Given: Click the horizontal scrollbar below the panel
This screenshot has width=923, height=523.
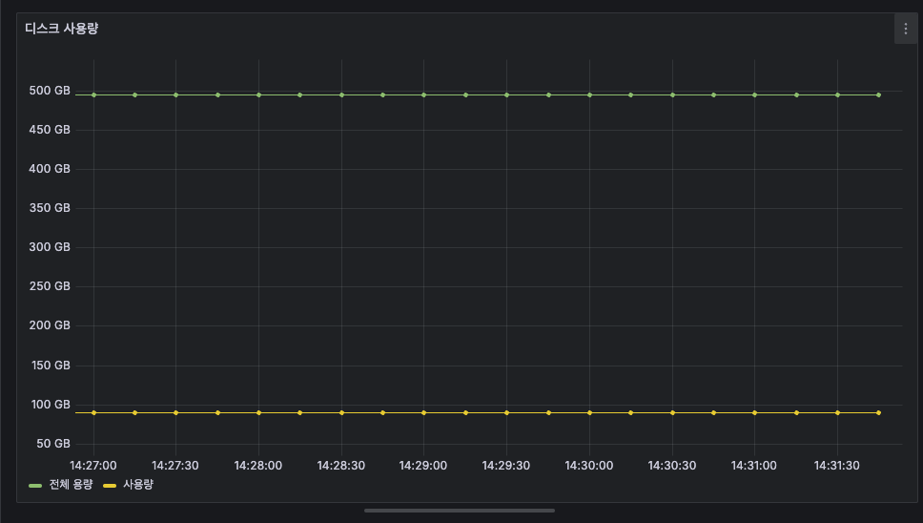Looking at the screenshot, I should click(460, 511).
